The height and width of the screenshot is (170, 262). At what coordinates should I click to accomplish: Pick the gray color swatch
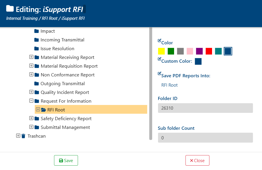[x=180, y=51]
